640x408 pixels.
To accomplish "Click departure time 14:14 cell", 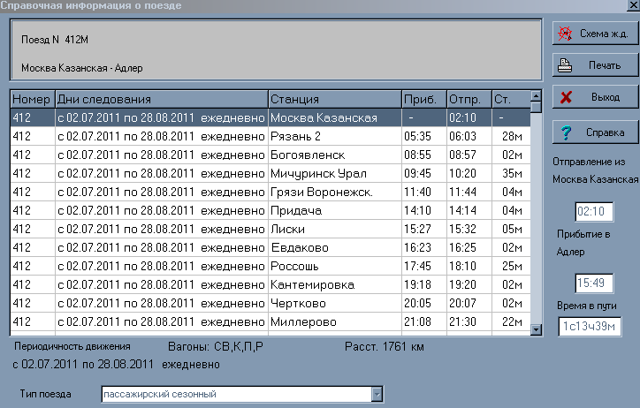I will pos(469,210).
